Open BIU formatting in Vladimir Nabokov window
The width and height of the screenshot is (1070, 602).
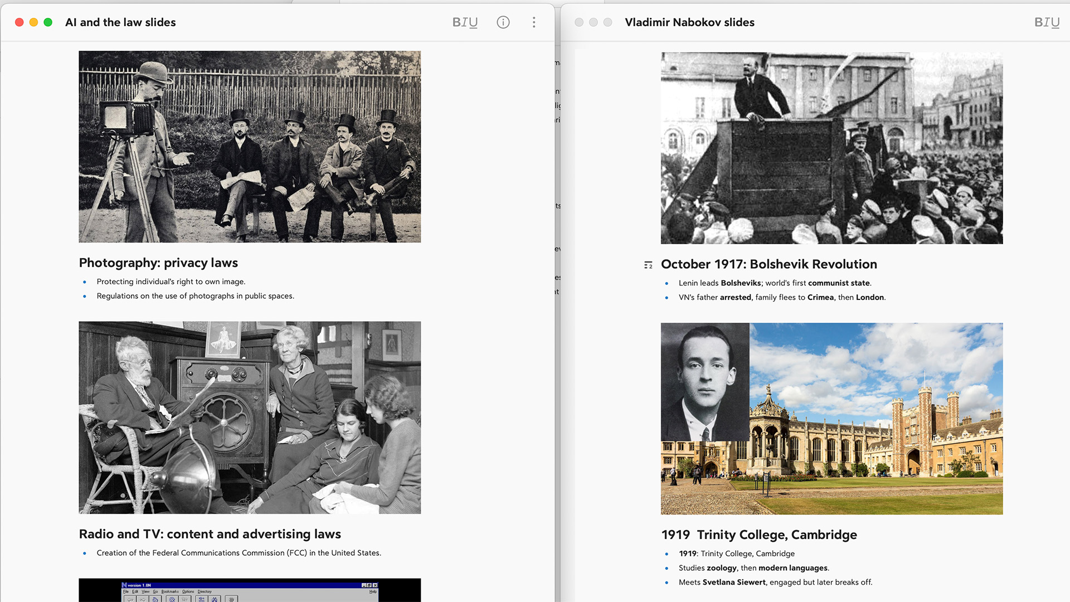coord(1046,22)
